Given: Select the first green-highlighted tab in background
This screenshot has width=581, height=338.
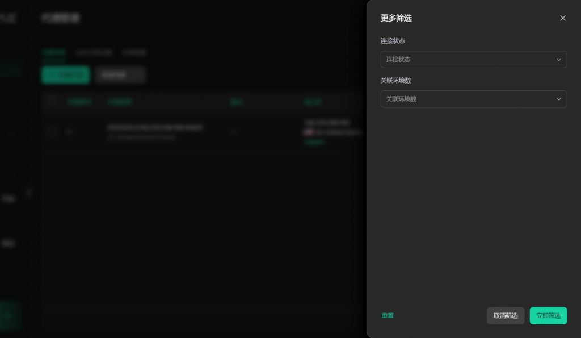Looking at the screenshot, I should click(53, 52).
